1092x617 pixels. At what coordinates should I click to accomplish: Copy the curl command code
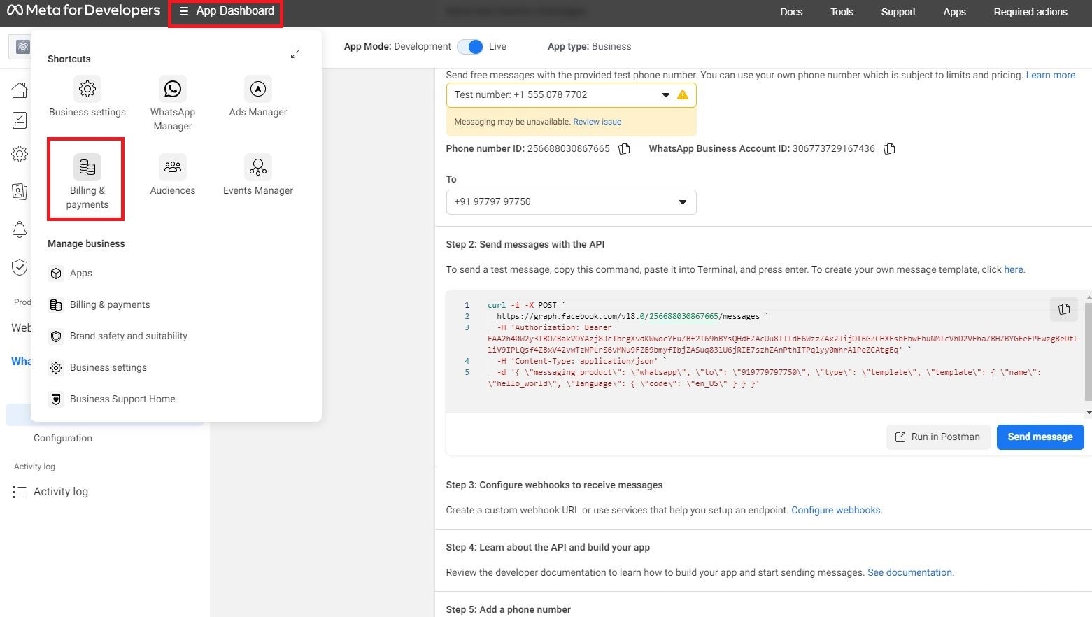tap(1064, 308)
